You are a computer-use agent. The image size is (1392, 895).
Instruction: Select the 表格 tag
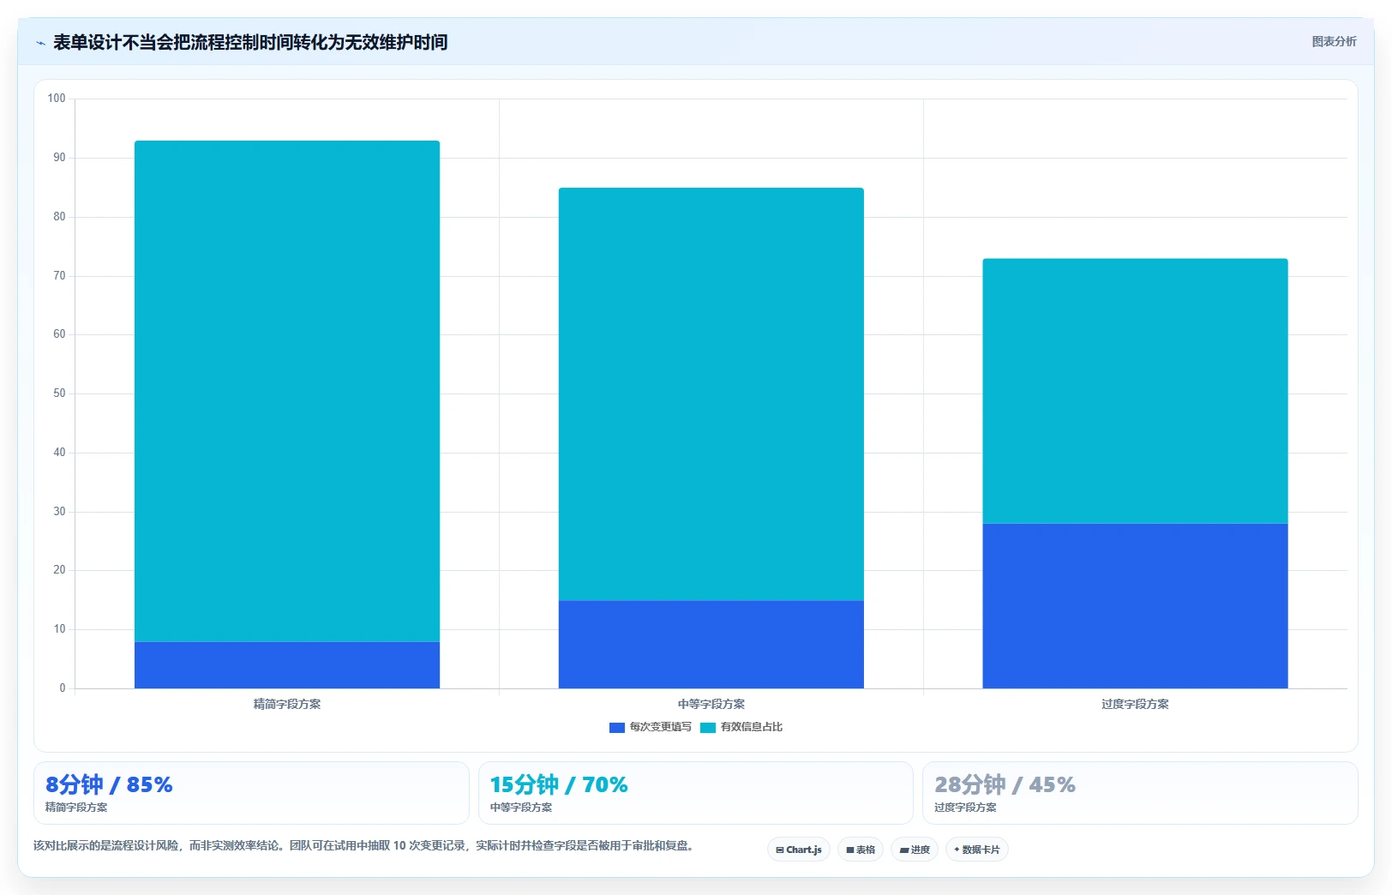point(861,850)
